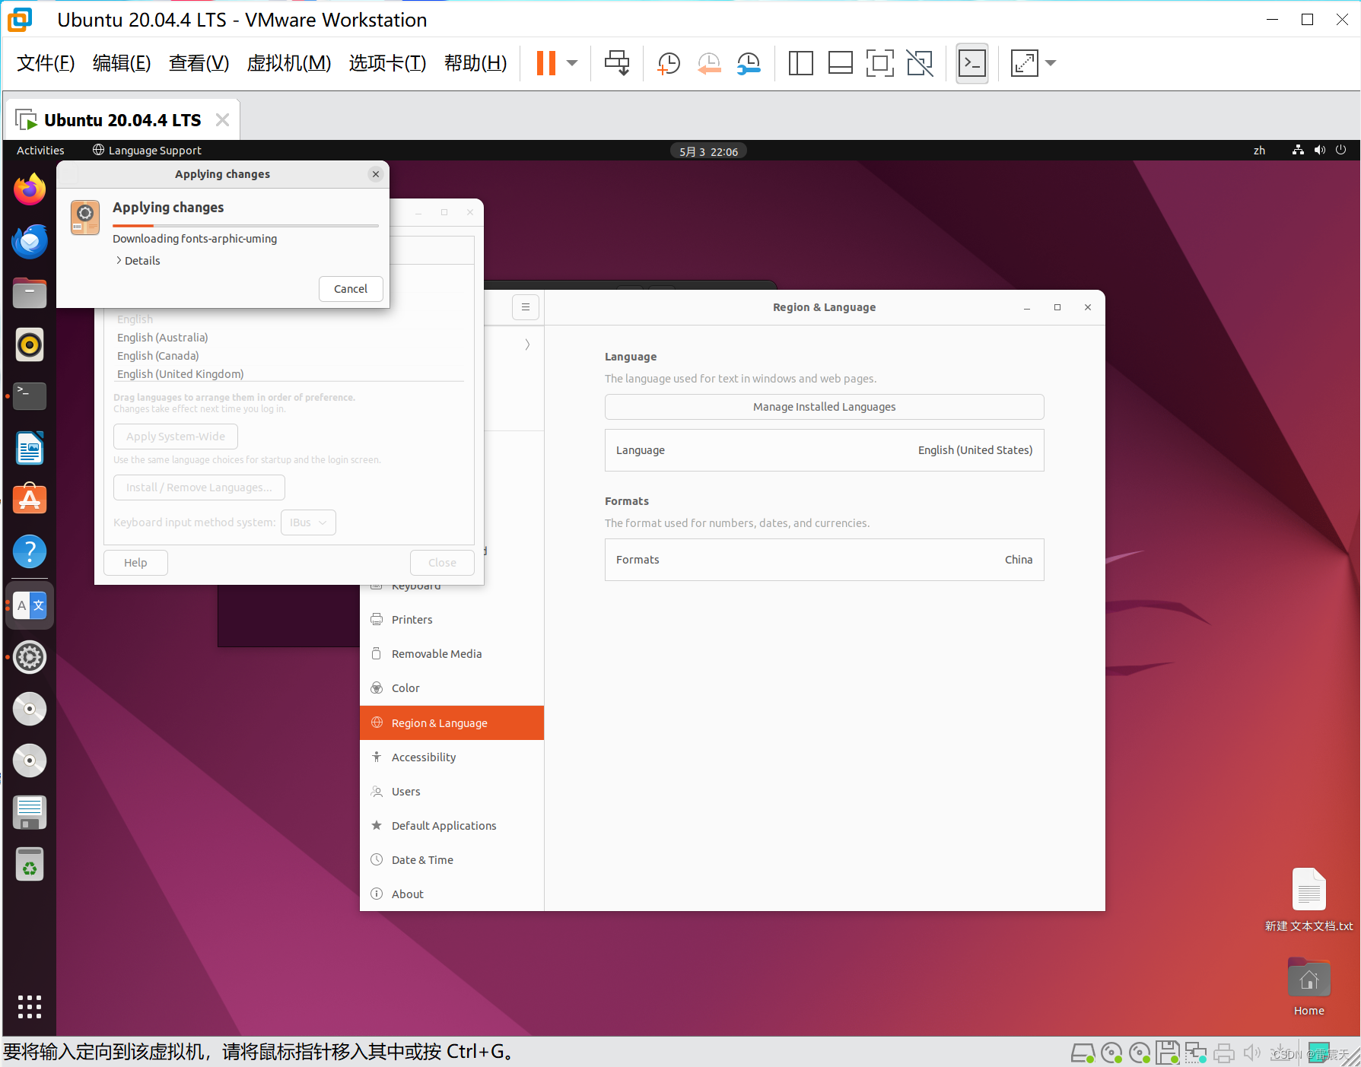
Task: Open the IBus input method dropdown
Action: (x=308, y=522)
